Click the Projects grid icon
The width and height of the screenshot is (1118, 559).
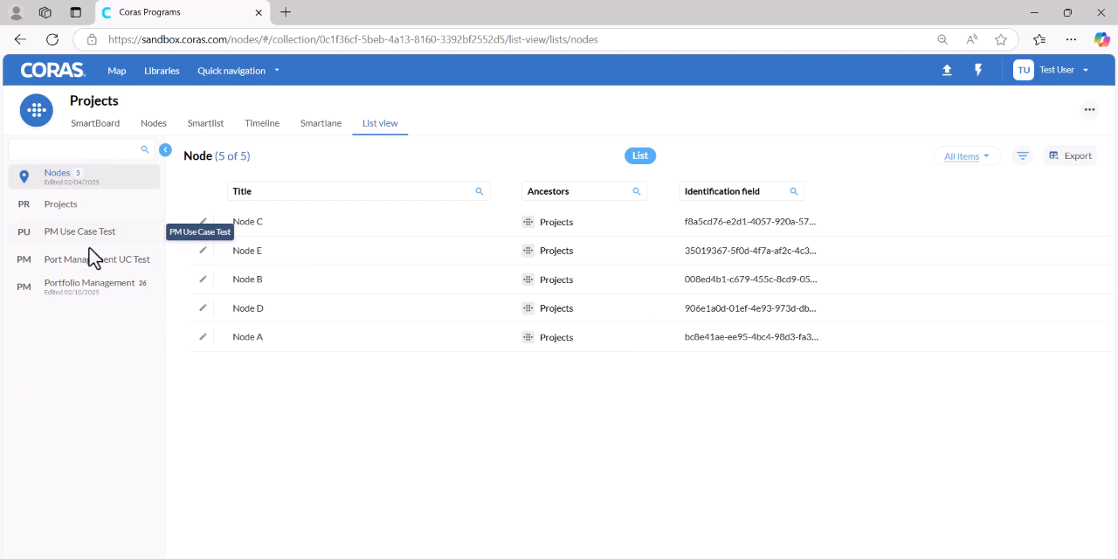(x=36, y=110)
